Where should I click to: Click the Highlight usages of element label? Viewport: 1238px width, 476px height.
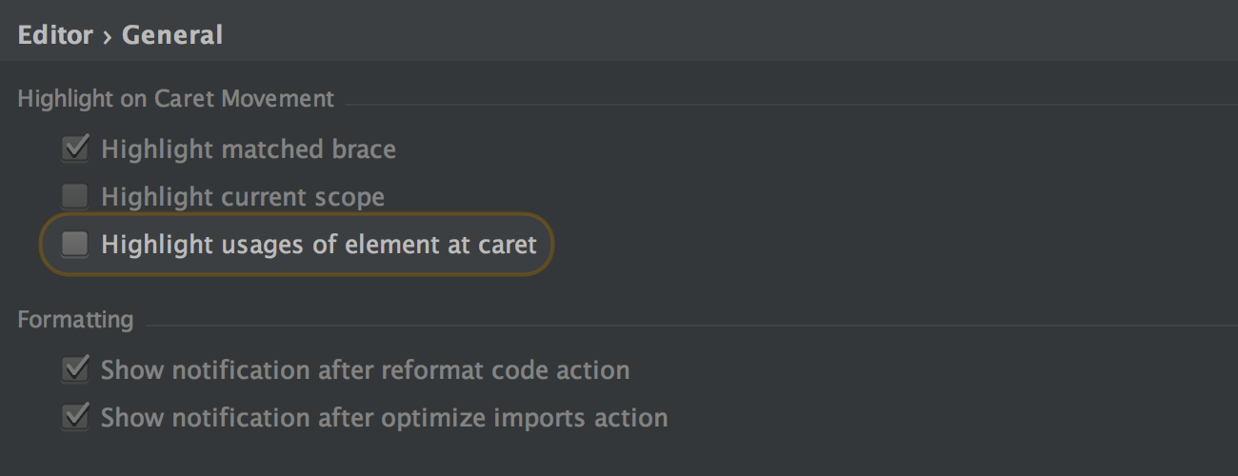coord(319,245)
